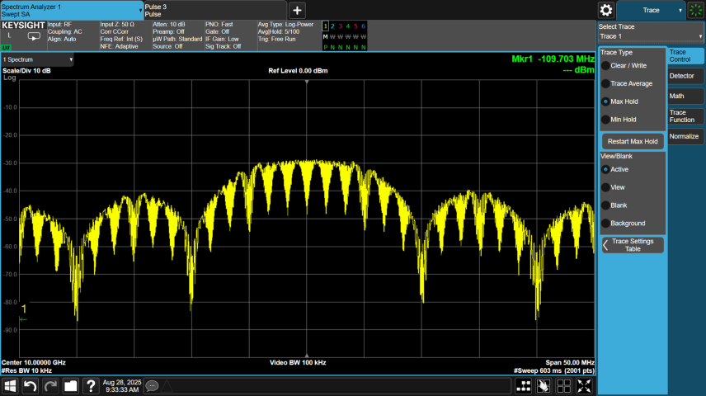Click the redo arrow icon
The height and width of the screenshot is (396, 706).
coord(50,385)
